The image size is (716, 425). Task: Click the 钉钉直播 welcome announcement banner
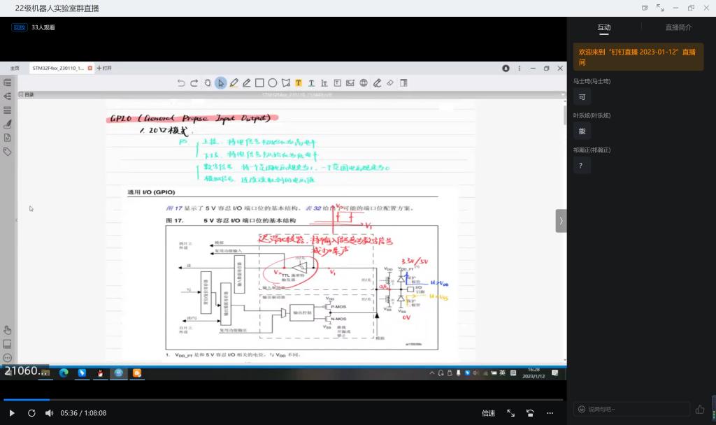[x=638, y=57]
